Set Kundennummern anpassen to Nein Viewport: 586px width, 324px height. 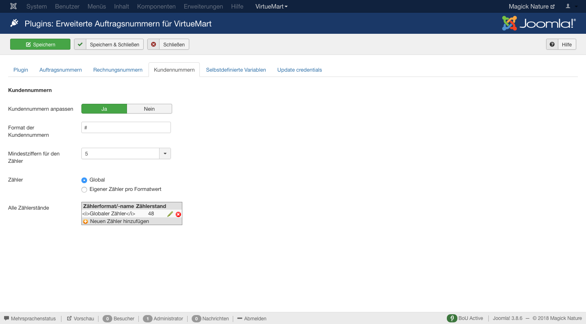pos(149,109)
